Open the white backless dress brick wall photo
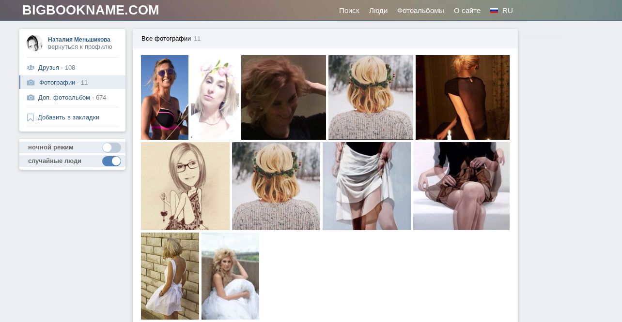The height and width of the screenshot is (322, 622). pyautogui.click(x=170, y=276)
